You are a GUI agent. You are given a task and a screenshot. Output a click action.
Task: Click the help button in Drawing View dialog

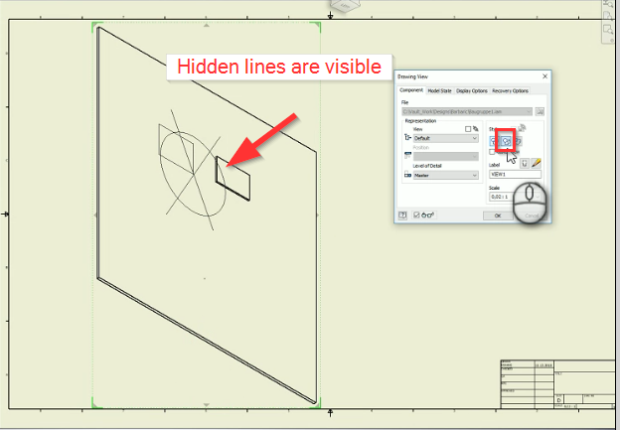[x=402, y=215]
